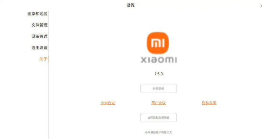Close the 设置 settings window
This screenshot has height=139, width=262.
click(261, 6)
